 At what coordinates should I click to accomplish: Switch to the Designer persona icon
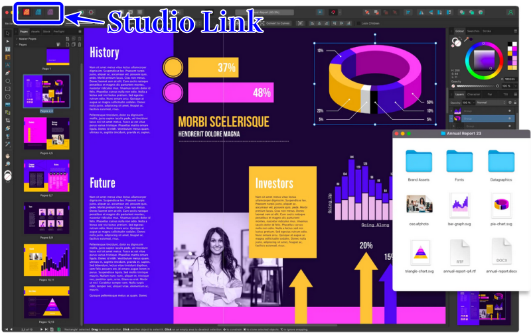pos(38,13)
